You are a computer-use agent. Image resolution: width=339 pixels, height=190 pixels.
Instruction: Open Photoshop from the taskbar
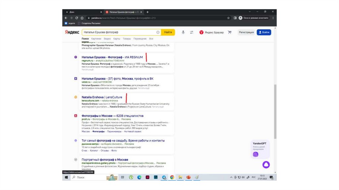tap(156, 177)
